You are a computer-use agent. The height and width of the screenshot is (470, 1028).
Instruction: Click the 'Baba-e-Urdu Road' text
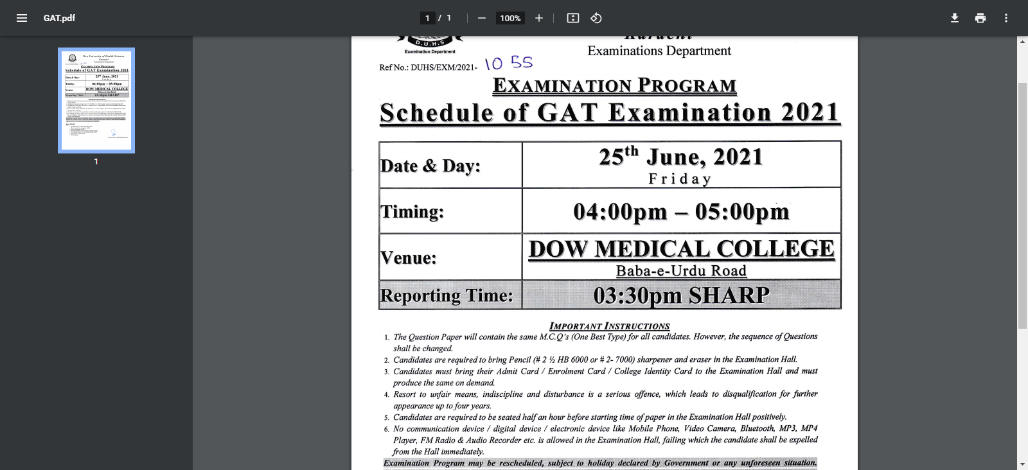pos(681,271)
